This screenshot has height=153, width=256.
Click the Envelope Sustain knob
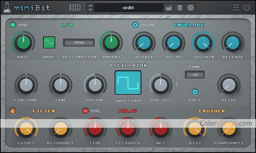(203, 43)
